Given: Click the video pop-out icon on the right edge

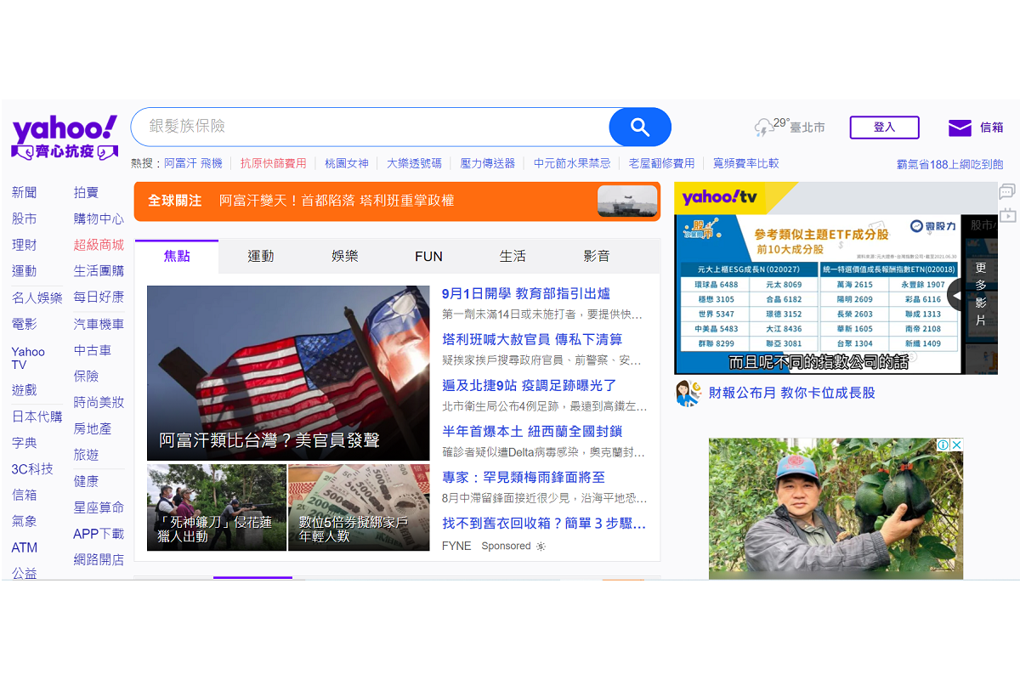Looking at the screenshot, I should tap(1006, 216).
